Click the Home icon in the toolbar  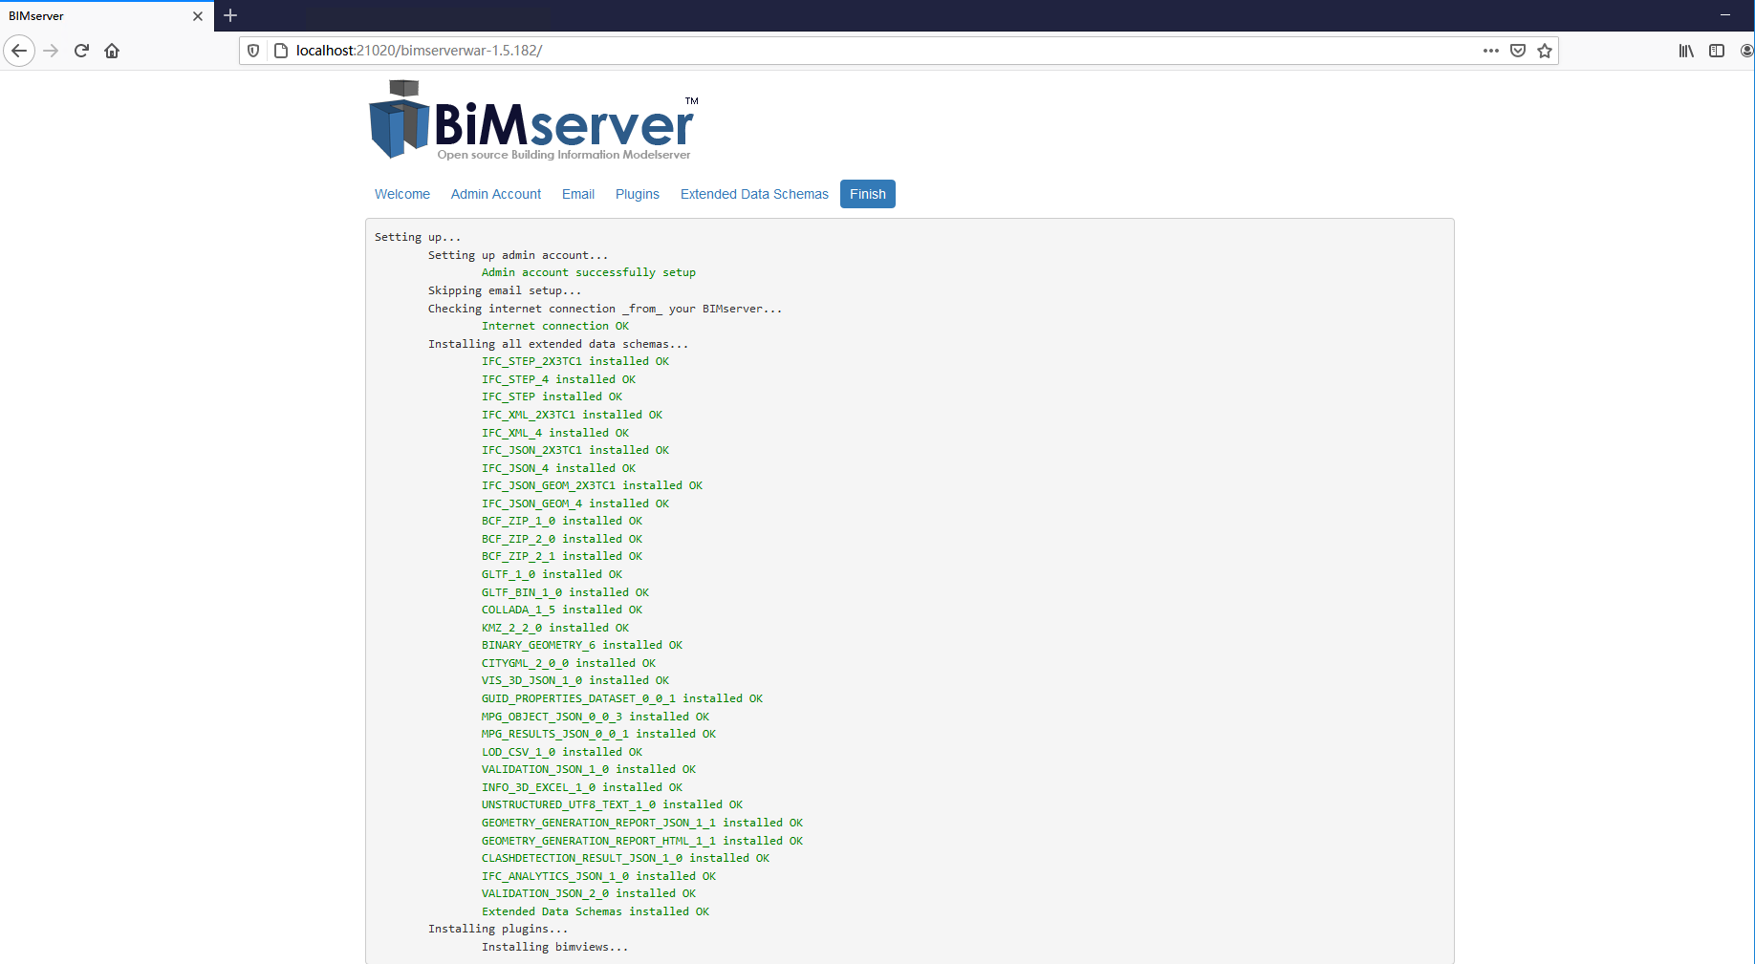(x=112, y=50)
